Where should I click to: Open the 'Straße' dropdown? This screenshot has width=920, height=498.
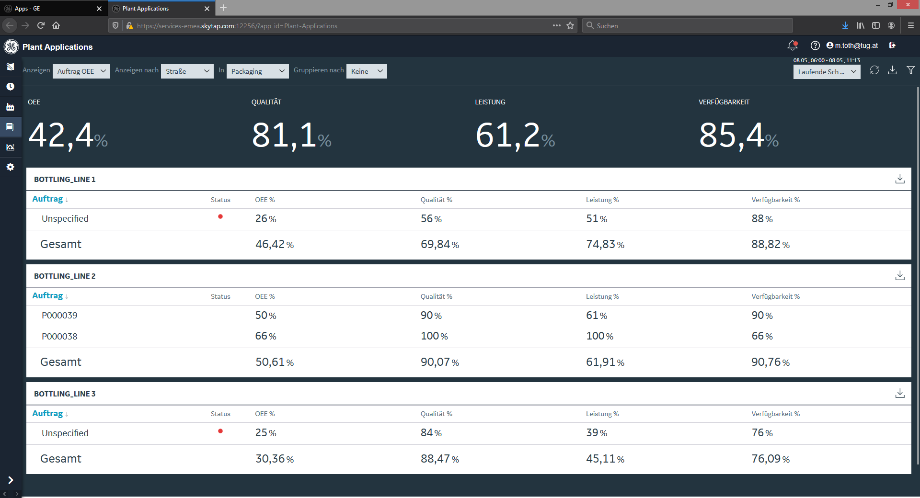[x=187, y=71]
